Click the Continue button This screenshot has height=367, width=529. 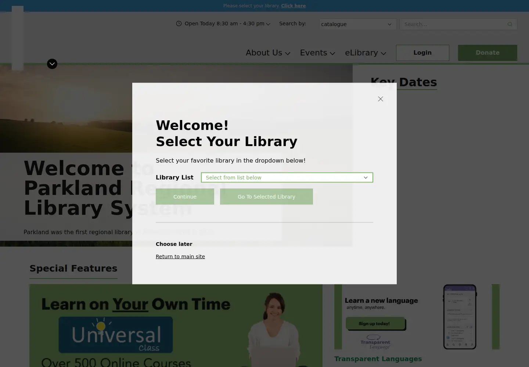[x=185, y=197]
